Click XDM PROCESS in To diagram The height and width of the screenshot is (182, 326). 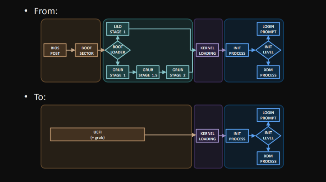point(268,158)
